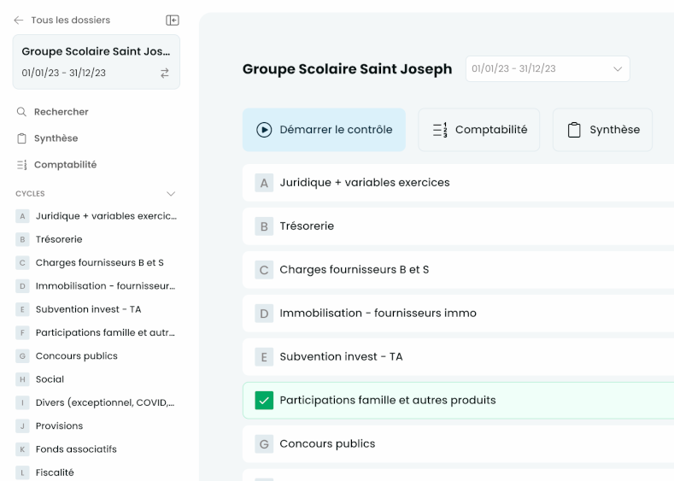Switch to the Synthèse tab button
The image size is (674, 481).
point(602,130)
